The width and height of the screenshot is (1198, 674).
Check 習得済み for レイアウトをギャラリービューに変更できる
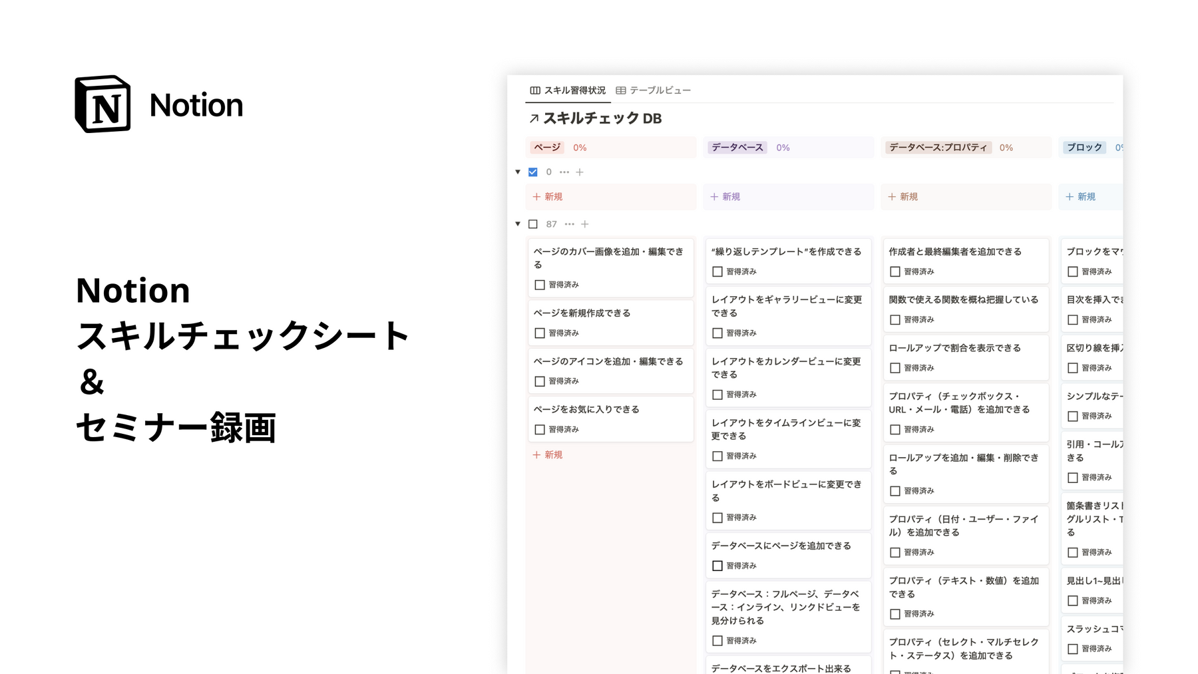(x=717, y=333)
